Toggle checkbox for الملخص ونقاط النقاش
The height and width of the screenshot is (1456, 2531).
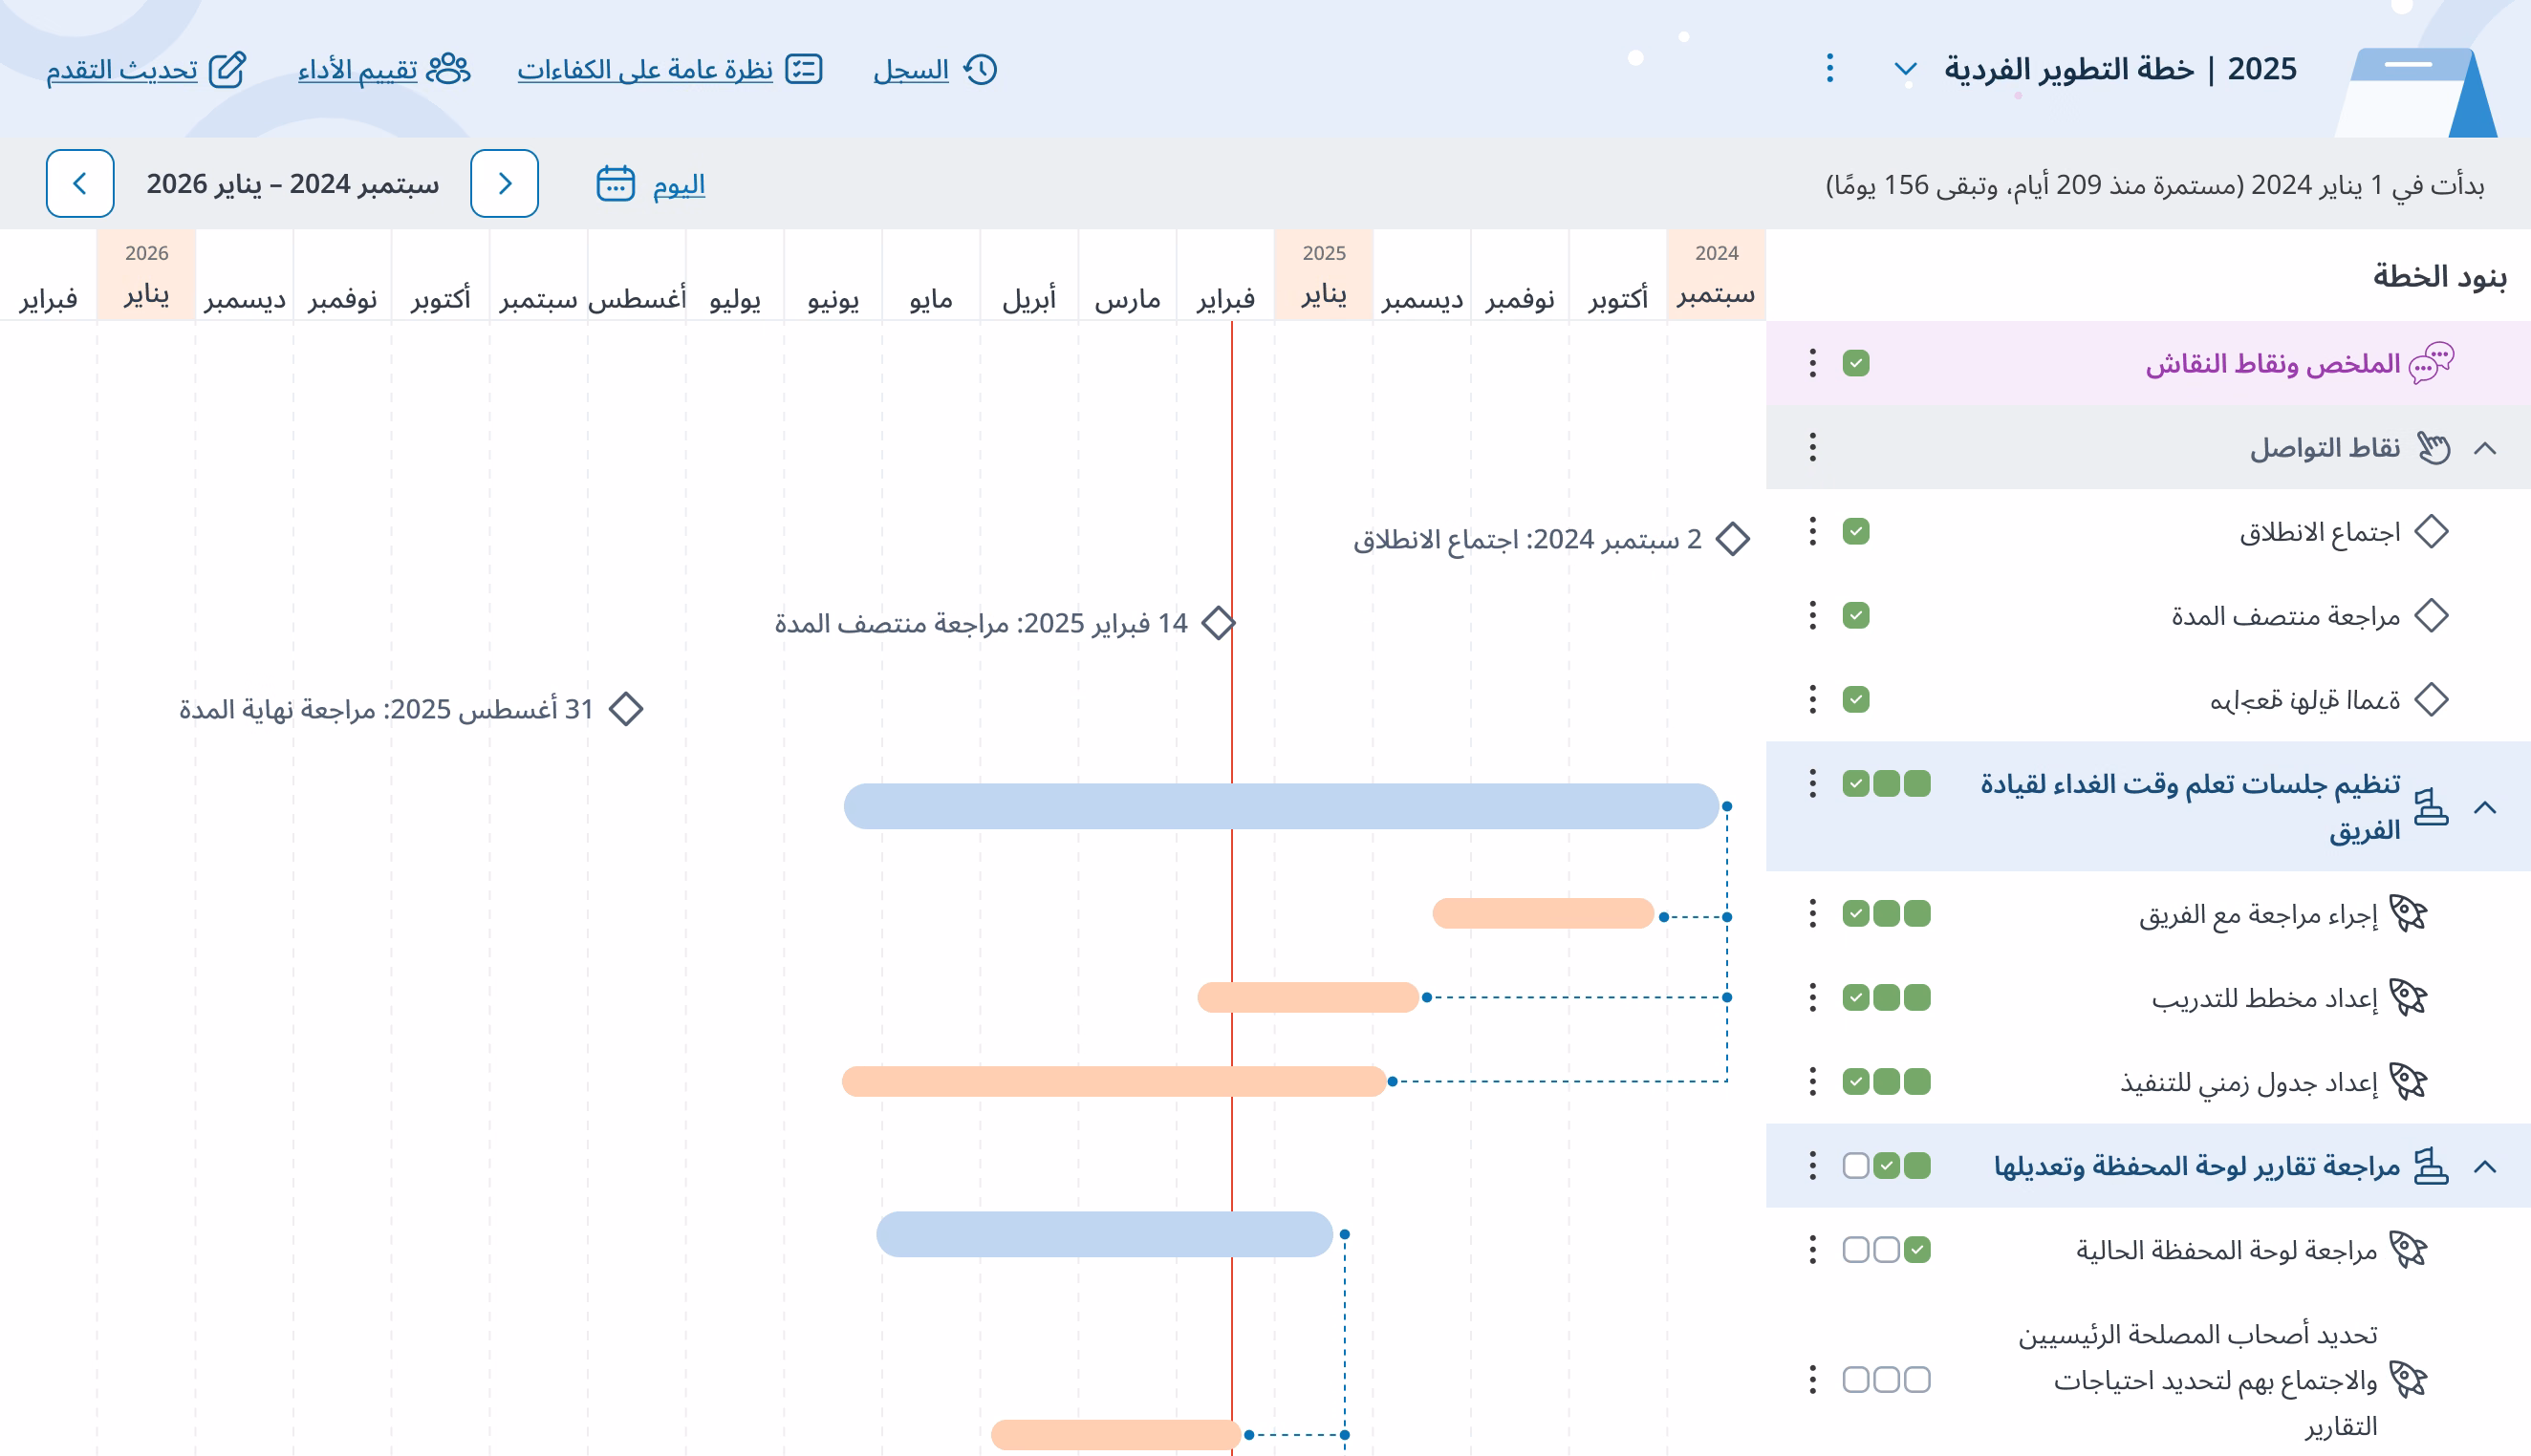click(x=1856, y=363)
